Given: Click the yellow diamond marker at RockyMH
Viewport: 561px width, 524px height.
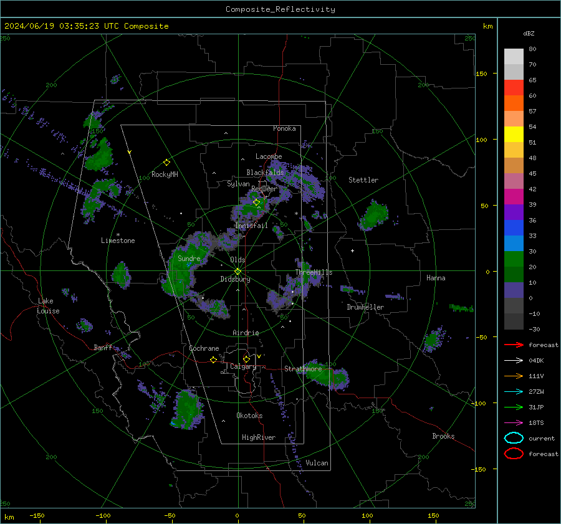Looking at the screenshot, I should pos(166,163).
